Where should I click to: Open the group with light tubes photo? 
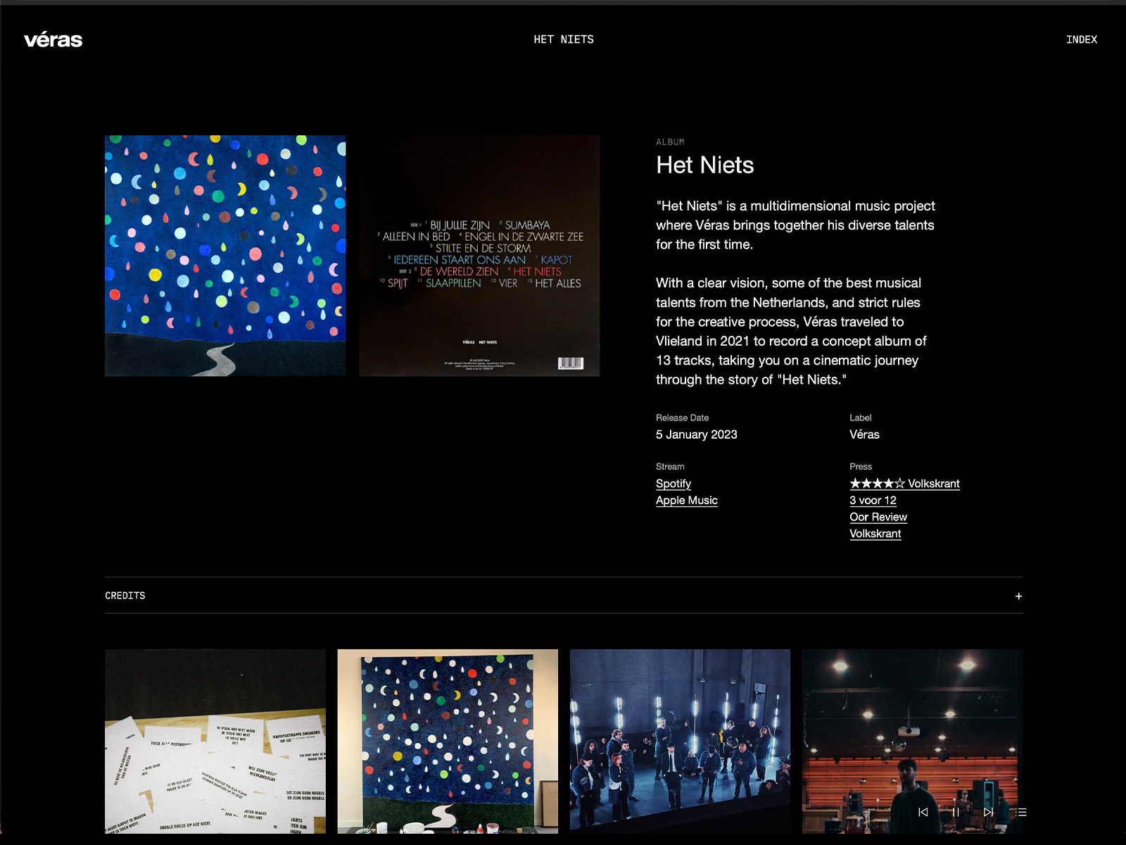680,741
